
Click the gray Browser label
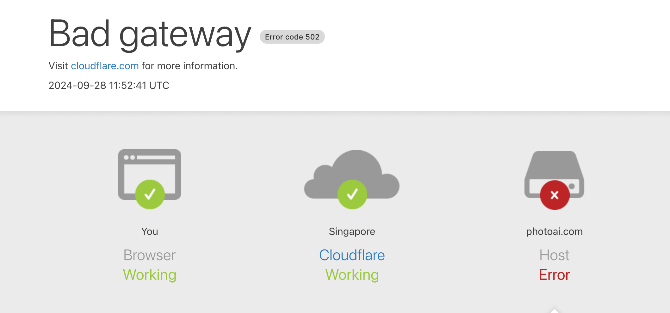click(150, 255)
